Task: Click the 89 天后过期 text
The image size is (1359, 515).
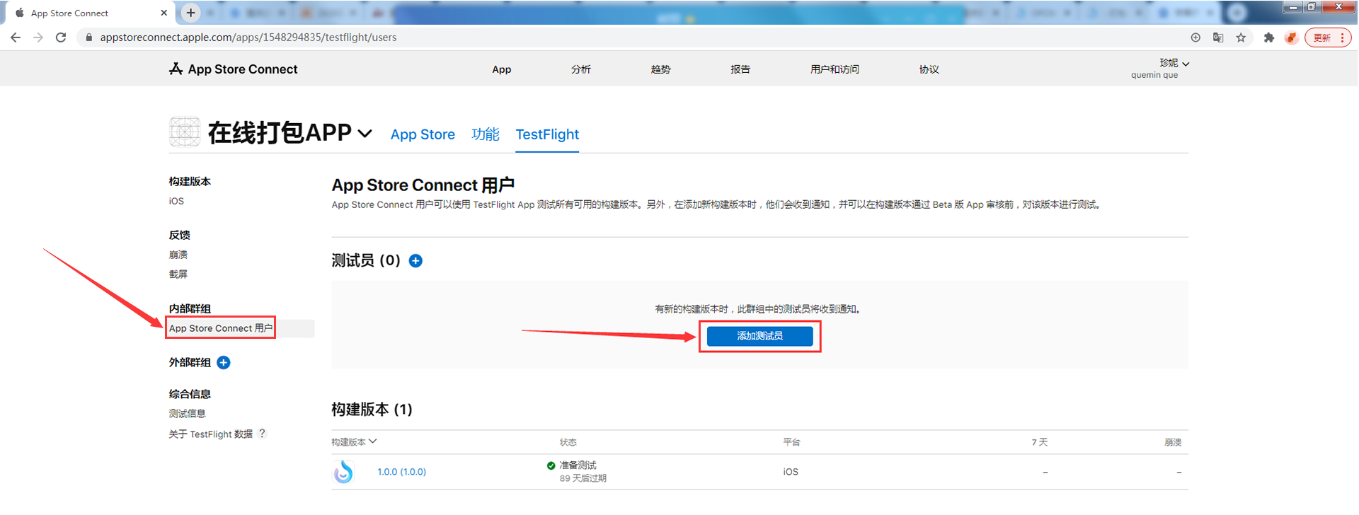Action: tap(583, 478)
